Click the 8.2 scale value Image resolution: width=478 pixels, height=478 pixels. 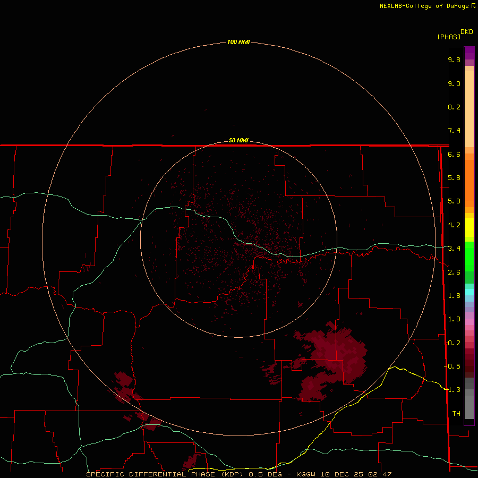[454, 107]
